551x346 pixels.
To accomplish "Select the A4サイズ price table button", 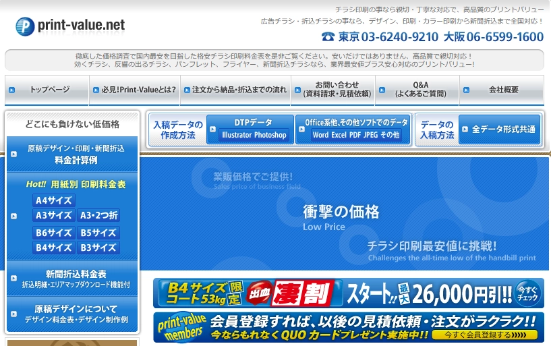I will (x=54, y=200).
